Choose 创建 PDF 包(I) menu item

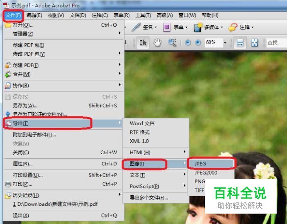click(x=63, y=45)
